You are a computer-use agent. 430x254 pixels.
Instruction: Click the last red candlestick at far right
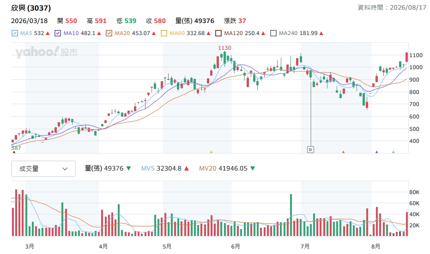pyautogui.click(x=407, y=57)
